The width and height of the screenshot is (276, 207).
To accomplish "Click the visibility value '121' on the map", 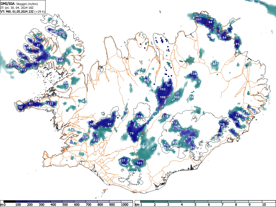I will [123, 160].
